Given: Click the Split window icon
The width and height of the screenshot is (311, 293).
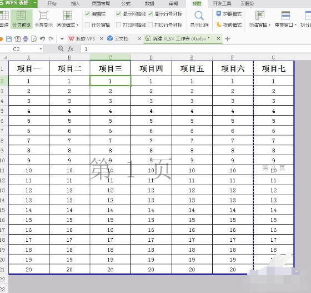Looking at the screenshot, I should 308,16.
